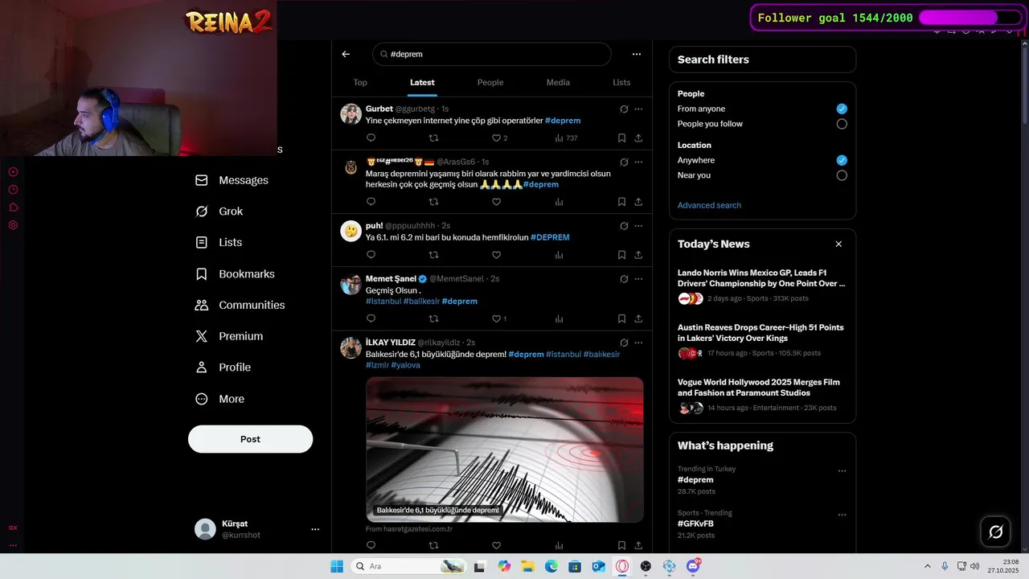Switch to the Top tab

[360, 82]
